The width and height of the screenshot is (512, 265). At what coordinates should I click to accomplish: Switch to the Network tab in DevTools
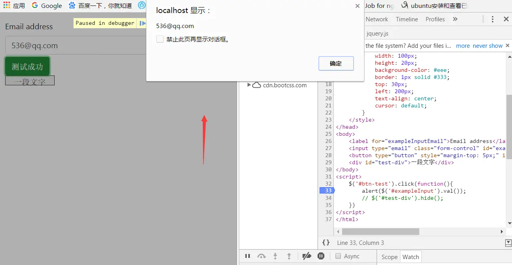[x=377, y=19]
